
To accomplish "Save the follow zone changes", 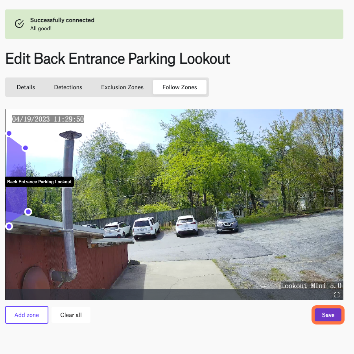I will coord(328,315).
